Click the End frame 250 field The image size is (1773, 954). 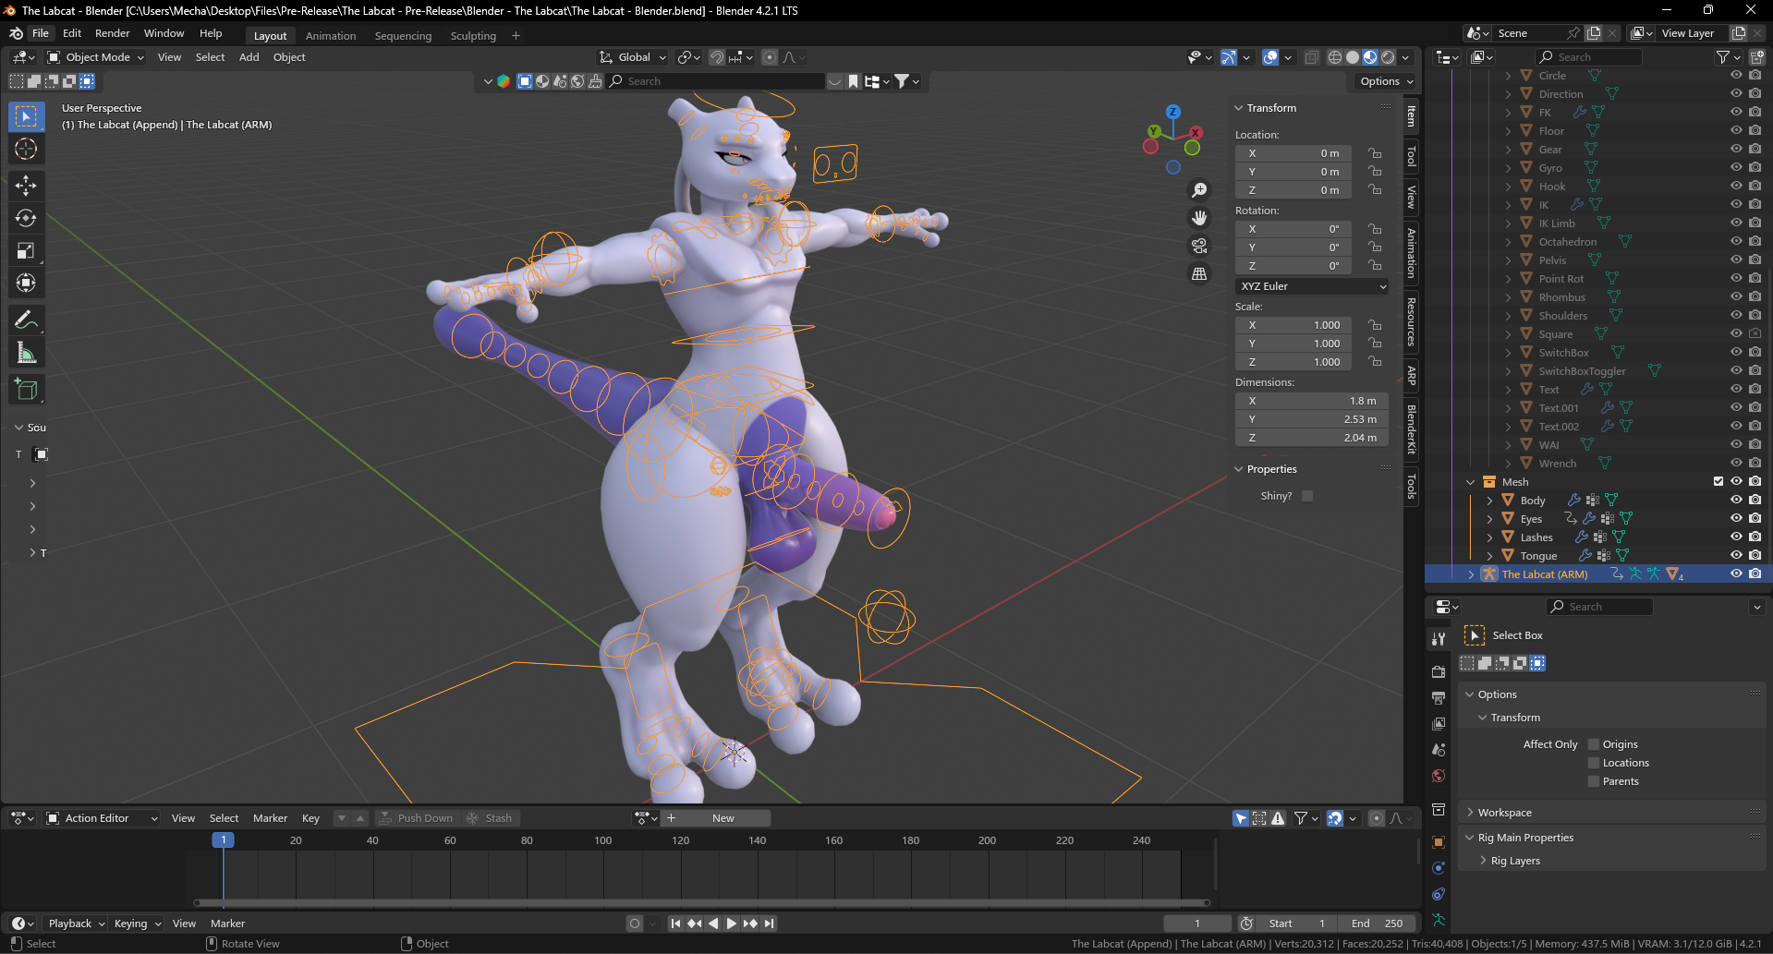pos(1377,924)
